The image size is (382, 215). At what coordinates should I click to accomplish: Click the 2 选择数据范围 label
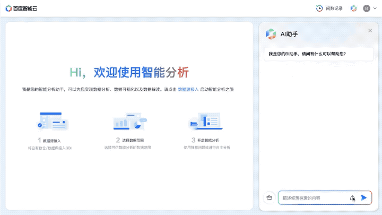click(130, 140)
